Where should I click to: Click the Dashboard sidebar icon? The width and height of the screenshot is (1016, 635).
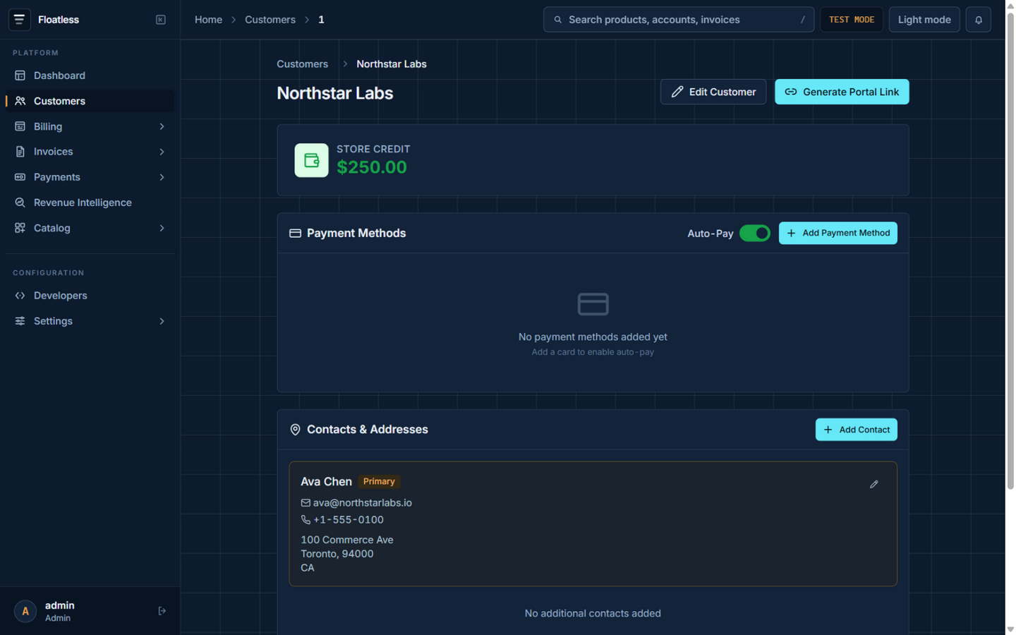(x=20, y=75)
